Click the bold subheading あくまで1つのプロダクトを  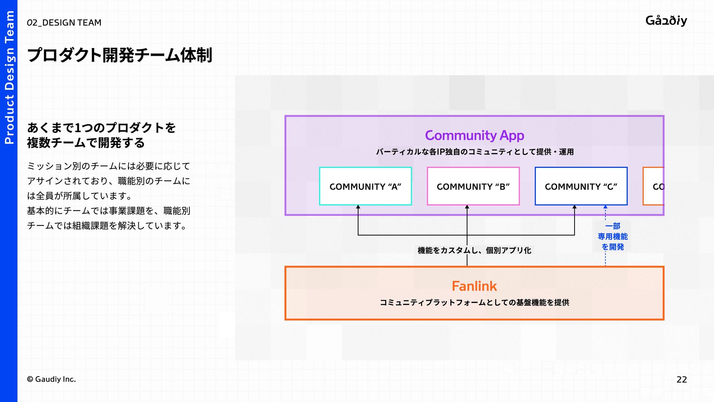tap(101, 128)
